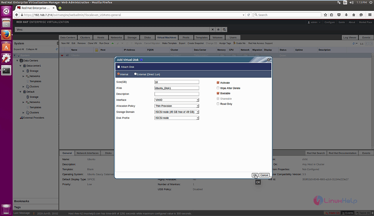Open the Terminal from the launcher
Screen dimensions: 374x216
click(x=6, y=70)
